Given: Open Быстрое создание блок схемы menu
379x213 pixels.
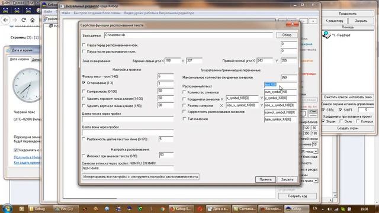Looking at the screenshot, I should point(97,13).
